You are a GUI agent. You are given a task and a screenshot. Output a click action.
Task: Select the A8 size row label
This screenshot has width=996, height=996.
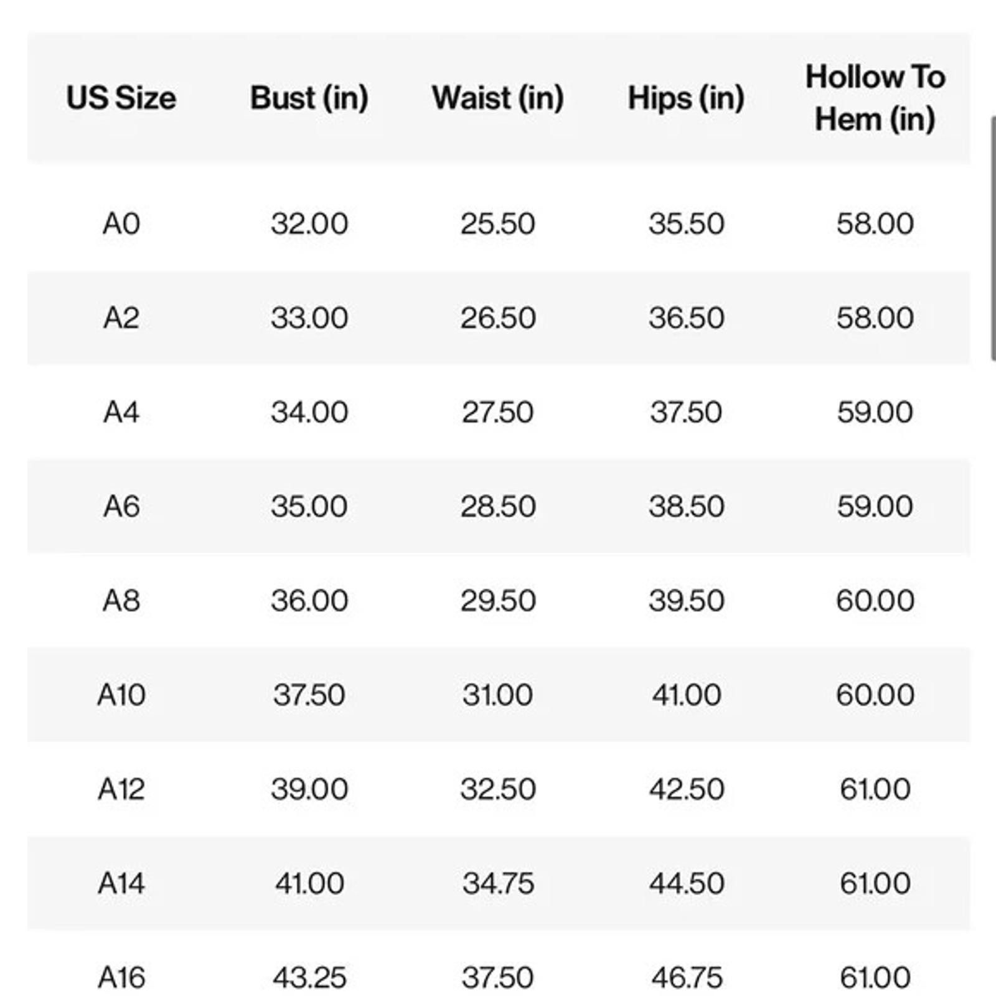121,601
